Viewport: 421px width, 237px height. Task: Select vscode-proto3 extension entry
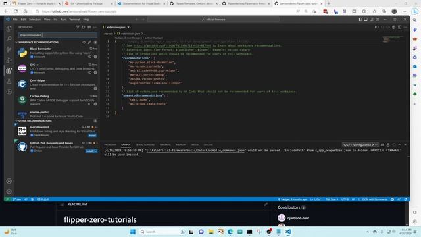pos(57,114)
